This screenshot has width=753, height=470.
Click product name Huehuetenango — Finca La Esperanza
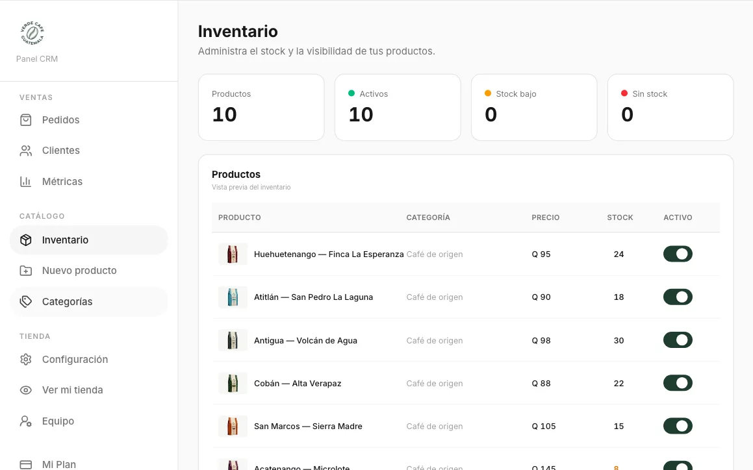pyautogui.click(x=329, y=254)
